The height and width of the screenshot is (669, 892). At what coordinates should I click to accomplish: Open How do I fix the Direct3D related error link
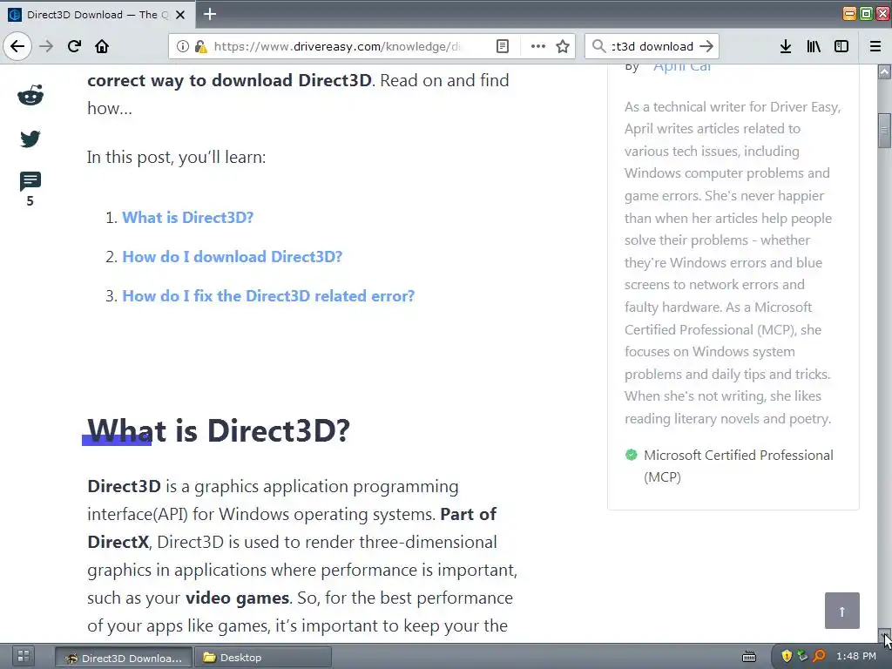pos(268,296)
